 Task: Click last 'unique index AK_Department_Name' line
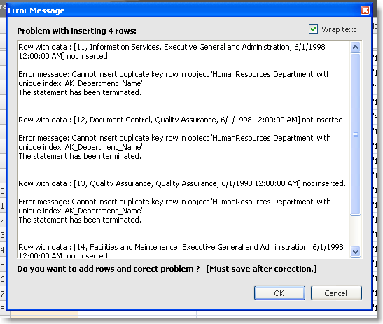click(x=82, y=211)
